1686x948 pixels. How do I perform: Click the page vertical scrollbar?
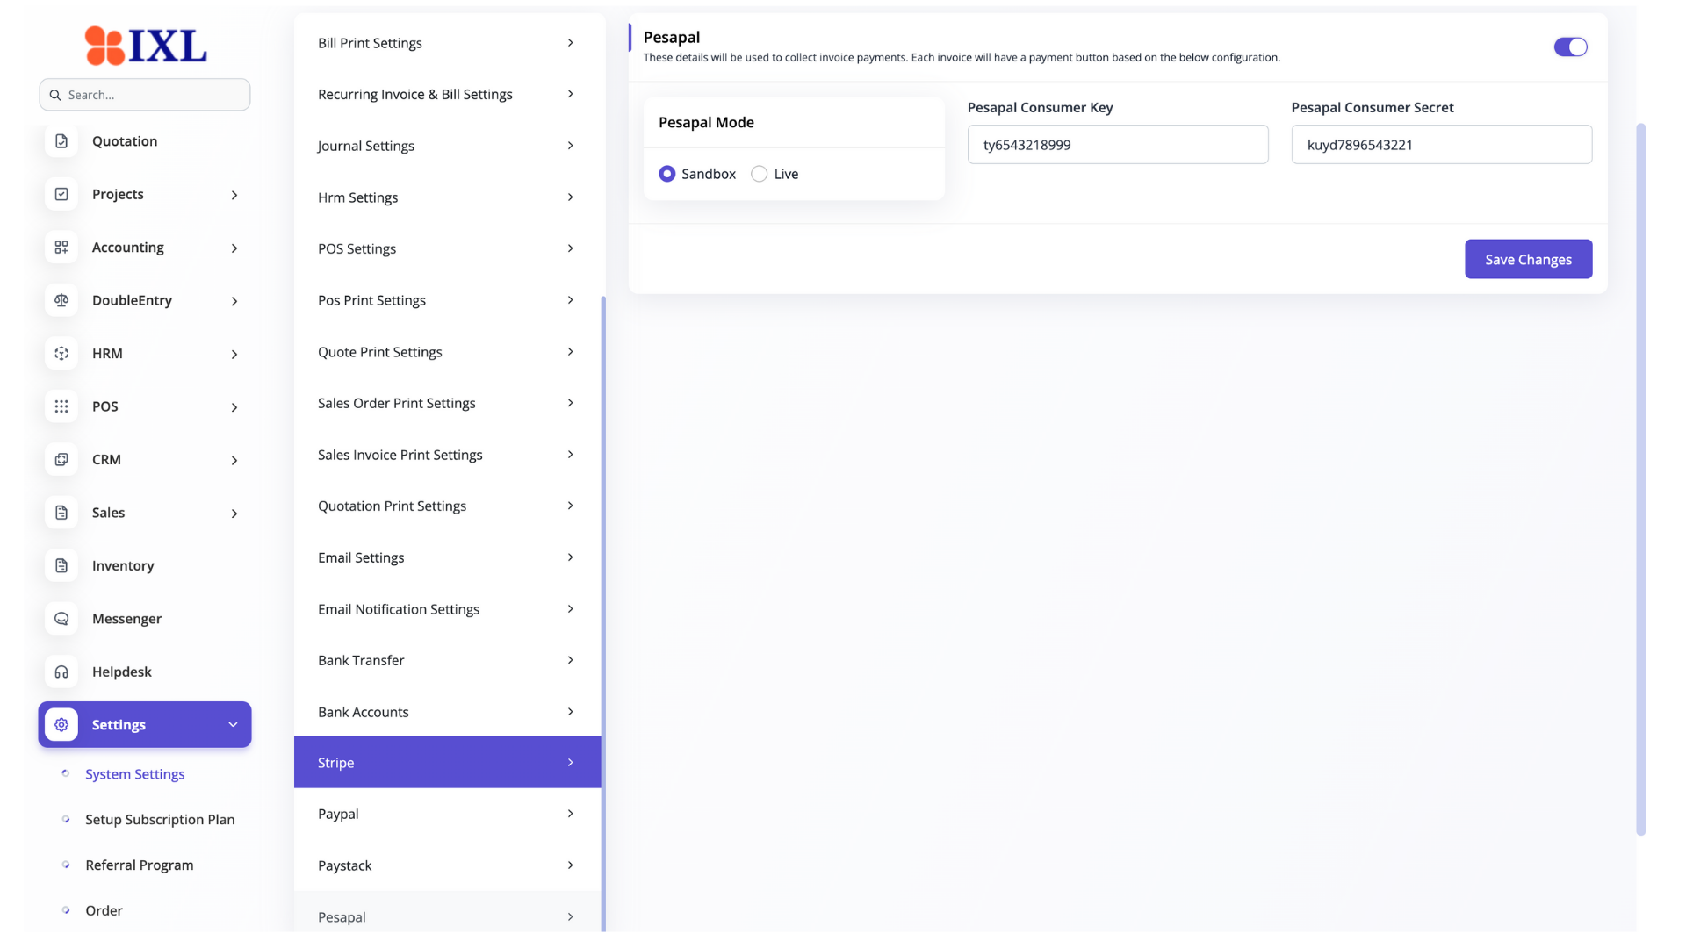coord(1640,478)
